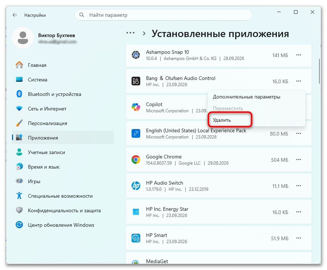Viewport: 327px width, 270px height.
Task: Open Учетные записи section
Action: [x=63, y=152]
